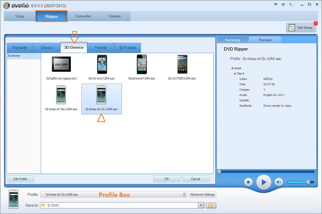Open the title bar dropdown menu arrow
Image resolution: width=322 pixels, height=214 pixels.
pyautogui.click(x=276, y=4)
